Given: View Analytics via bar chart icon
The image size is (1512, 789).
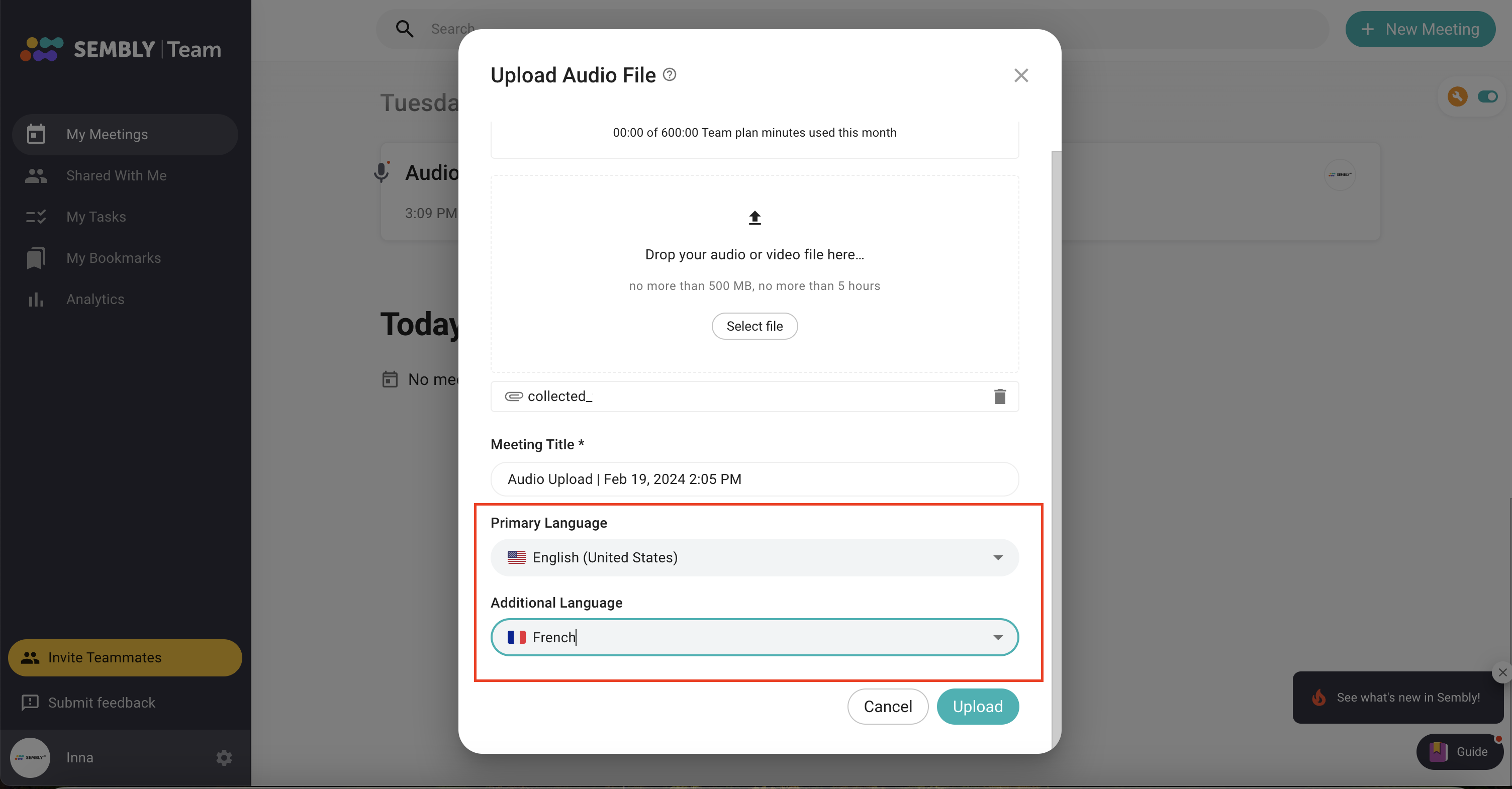Looking at the screenshot, I should click(36, 299).
